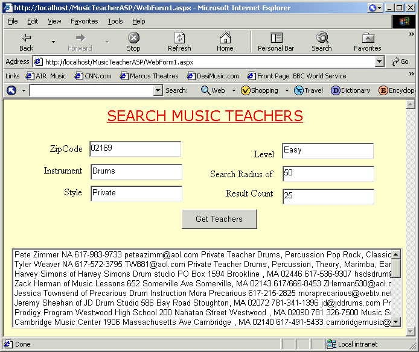Image resolution: width=419 pixels, height=352 pixels.
Task: Select the Tyler Weaver result row
Action: (202, 264)
